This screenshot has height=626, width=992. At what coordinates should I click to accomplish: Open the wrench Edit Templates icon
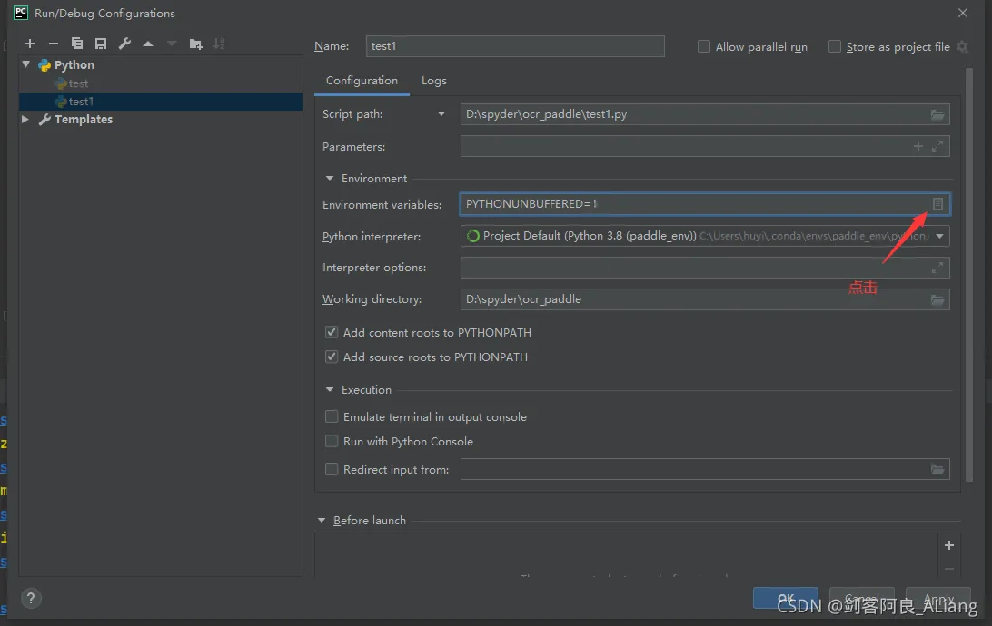[124, 44]
